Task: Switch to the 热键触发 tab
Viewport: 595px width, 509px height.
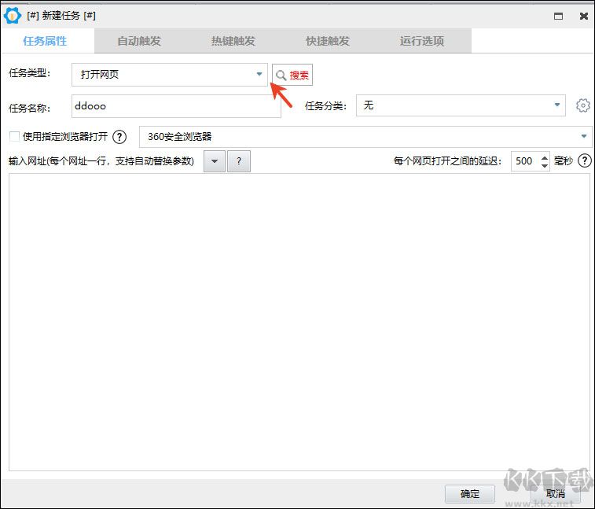Action: [x=233, y=41]
